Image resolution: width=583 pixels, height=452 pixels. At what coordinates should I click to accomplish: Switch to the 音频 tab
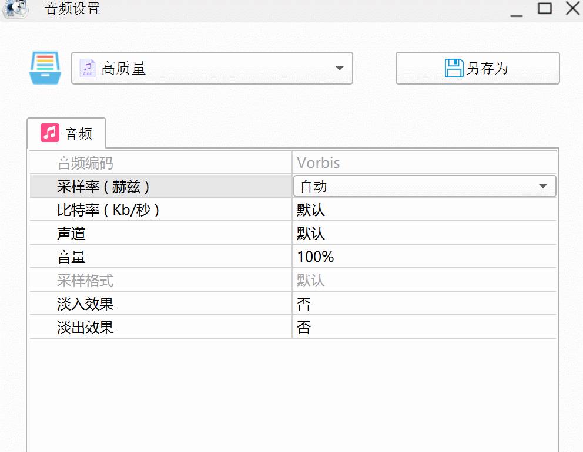coord(66,133)
